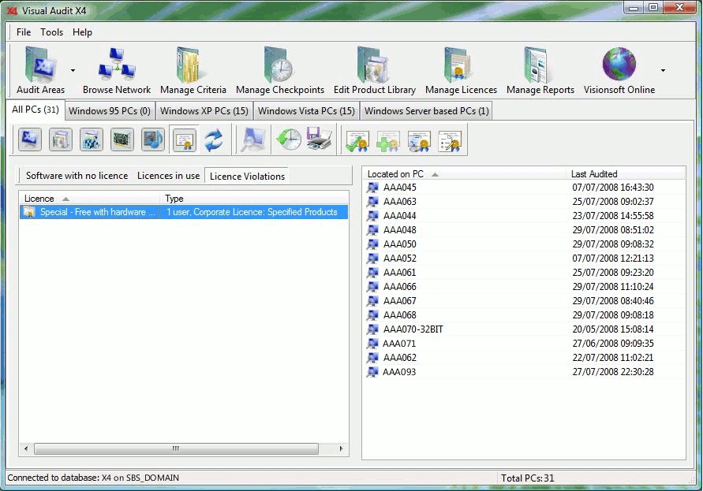Screen dimensions: 703x491
Task: Switch to Windows 95 PCs (0) tab
Action: 110,111
